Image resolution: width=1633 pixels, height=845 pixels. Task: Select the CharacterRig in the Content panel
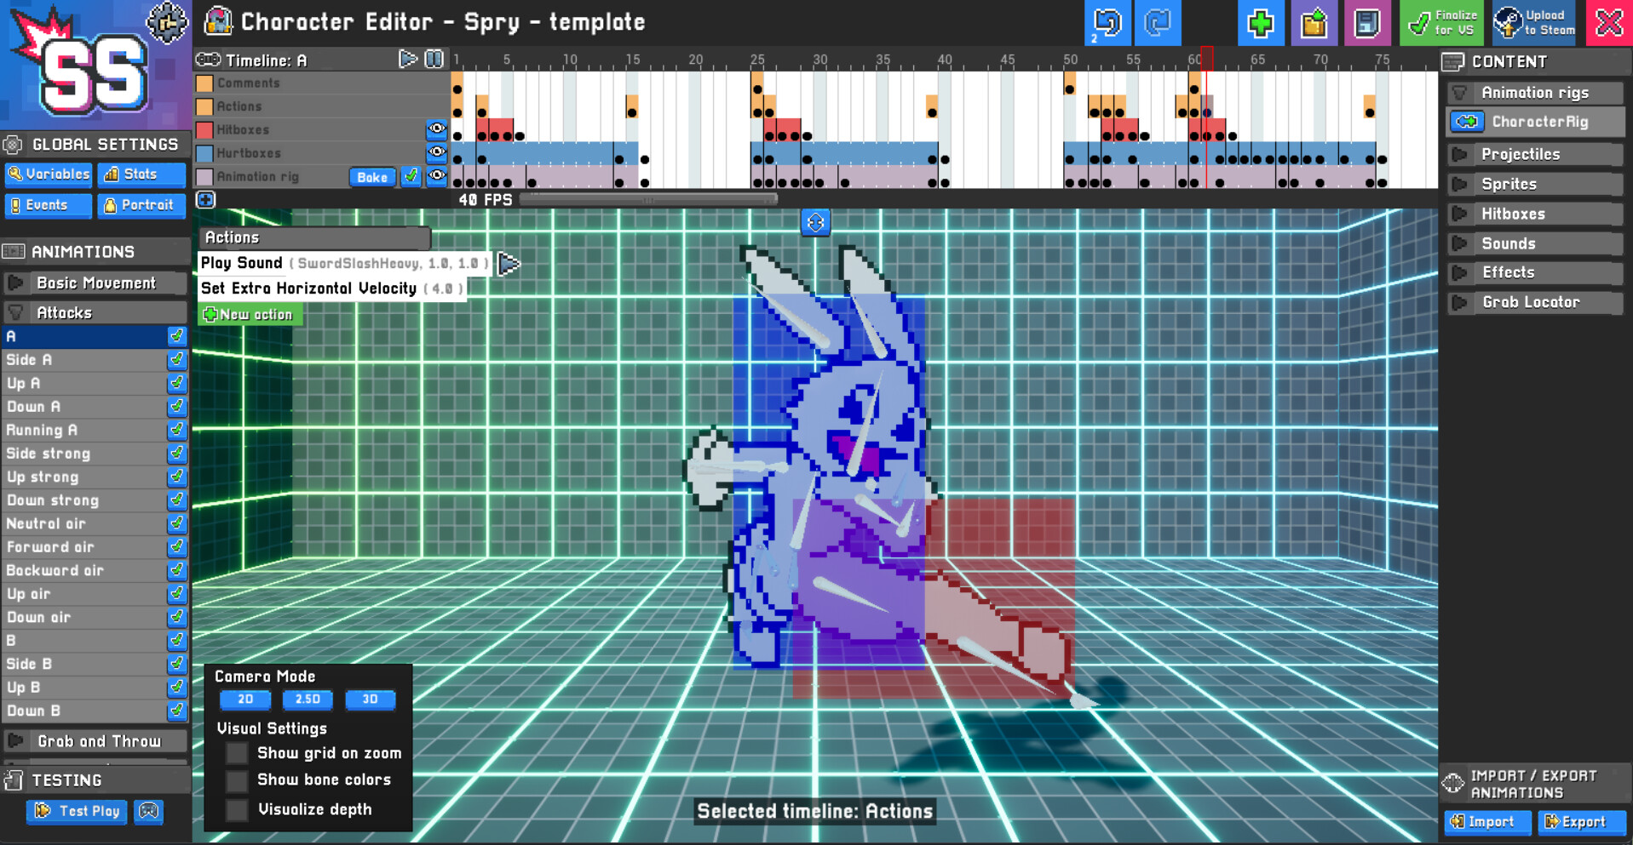point(1534,122)
